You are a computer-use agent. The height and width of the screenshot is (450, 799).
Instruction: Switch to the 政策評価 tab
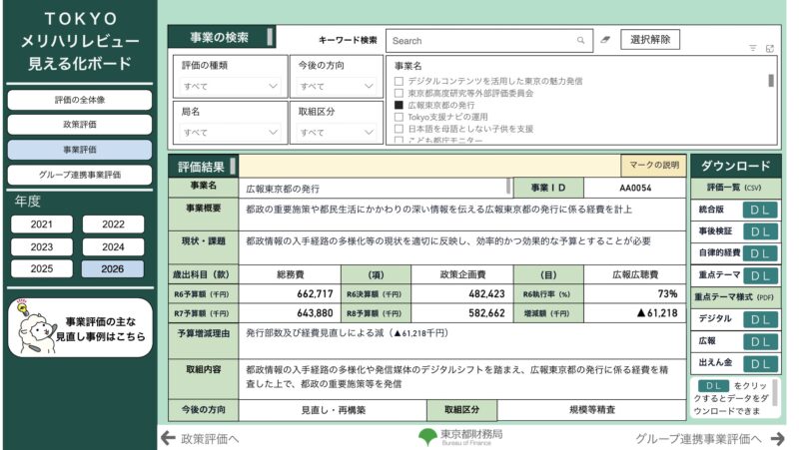click(80, 125)
